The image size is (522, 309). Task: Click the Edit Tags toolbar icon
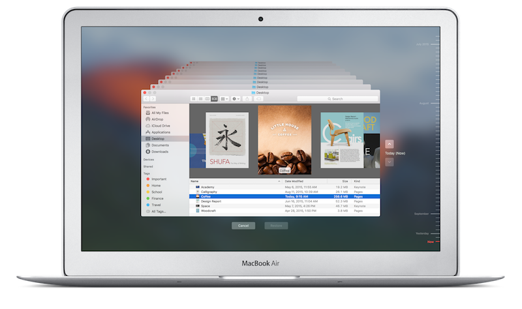(x=258, y=99)
